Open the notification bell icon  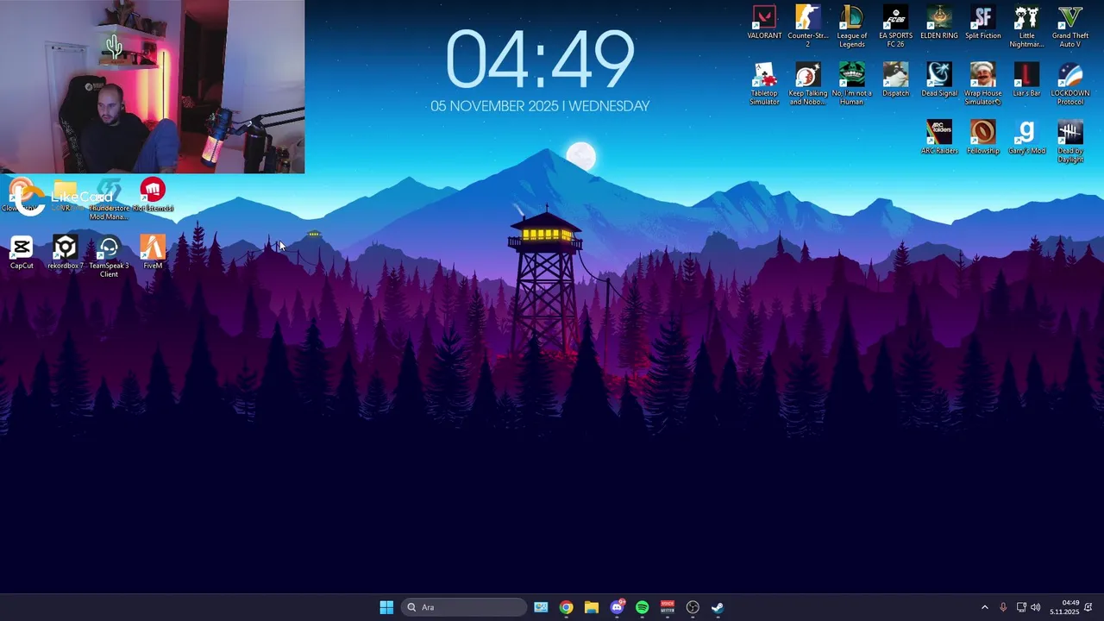(1088, 607)
